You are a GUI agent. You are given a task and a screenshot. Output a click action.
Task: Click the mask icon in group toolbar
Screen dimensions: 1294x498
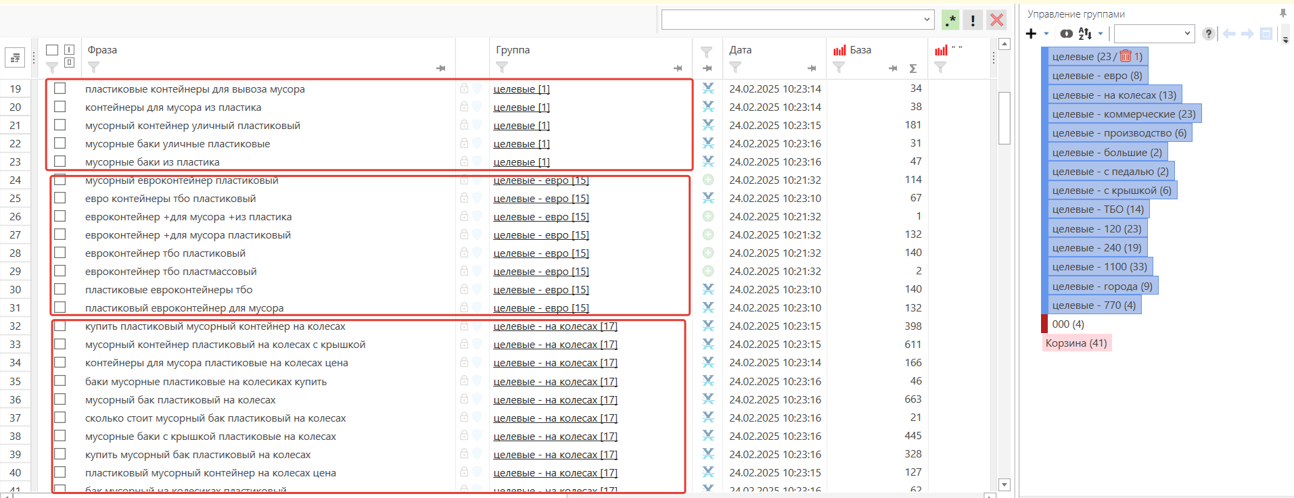point(1067,34)
